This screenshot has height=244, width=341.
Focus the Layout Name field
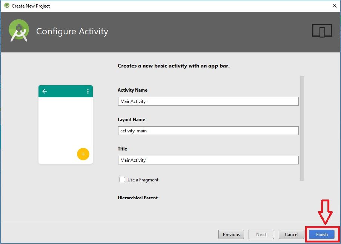pyautogui.click(x=208, y=131)
